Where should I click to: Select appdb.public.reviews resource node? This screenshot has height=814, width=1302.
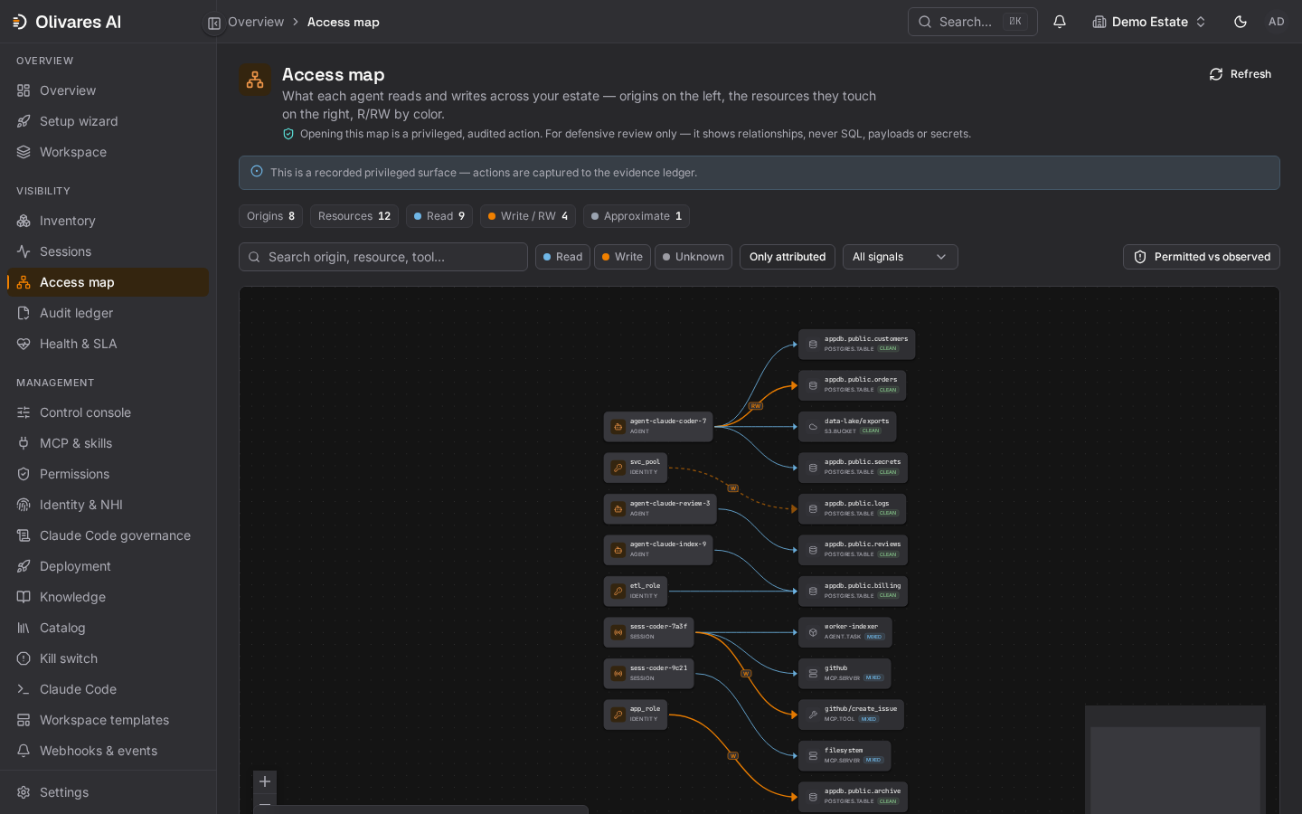click(853, 550)
